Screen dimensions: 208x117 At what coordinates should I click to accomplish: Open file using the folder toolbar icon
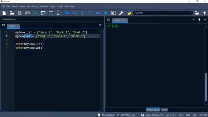(12, 13)
